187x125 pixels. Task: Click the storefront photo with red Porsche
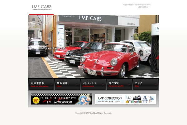pyautogui.click(x=93, y=47)
